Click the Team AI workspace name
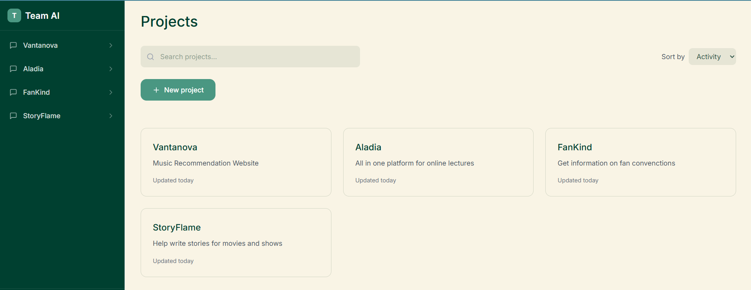The width and height of the screenshot is (751, 290). pyautogui.click(x=42, y=16)
